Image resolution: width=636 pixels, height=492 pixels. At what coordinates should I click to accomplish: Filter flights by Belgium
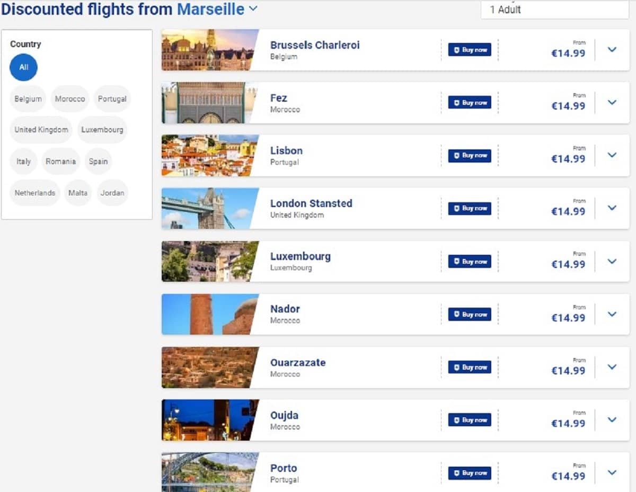pos(28,99)
